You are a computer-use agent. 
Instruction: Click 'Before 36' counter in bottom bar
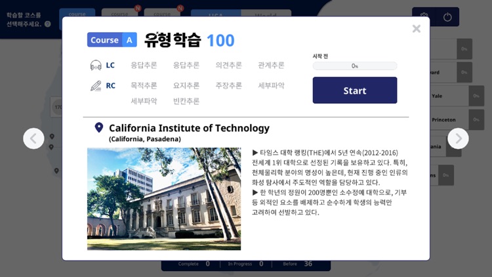[297, 264]
